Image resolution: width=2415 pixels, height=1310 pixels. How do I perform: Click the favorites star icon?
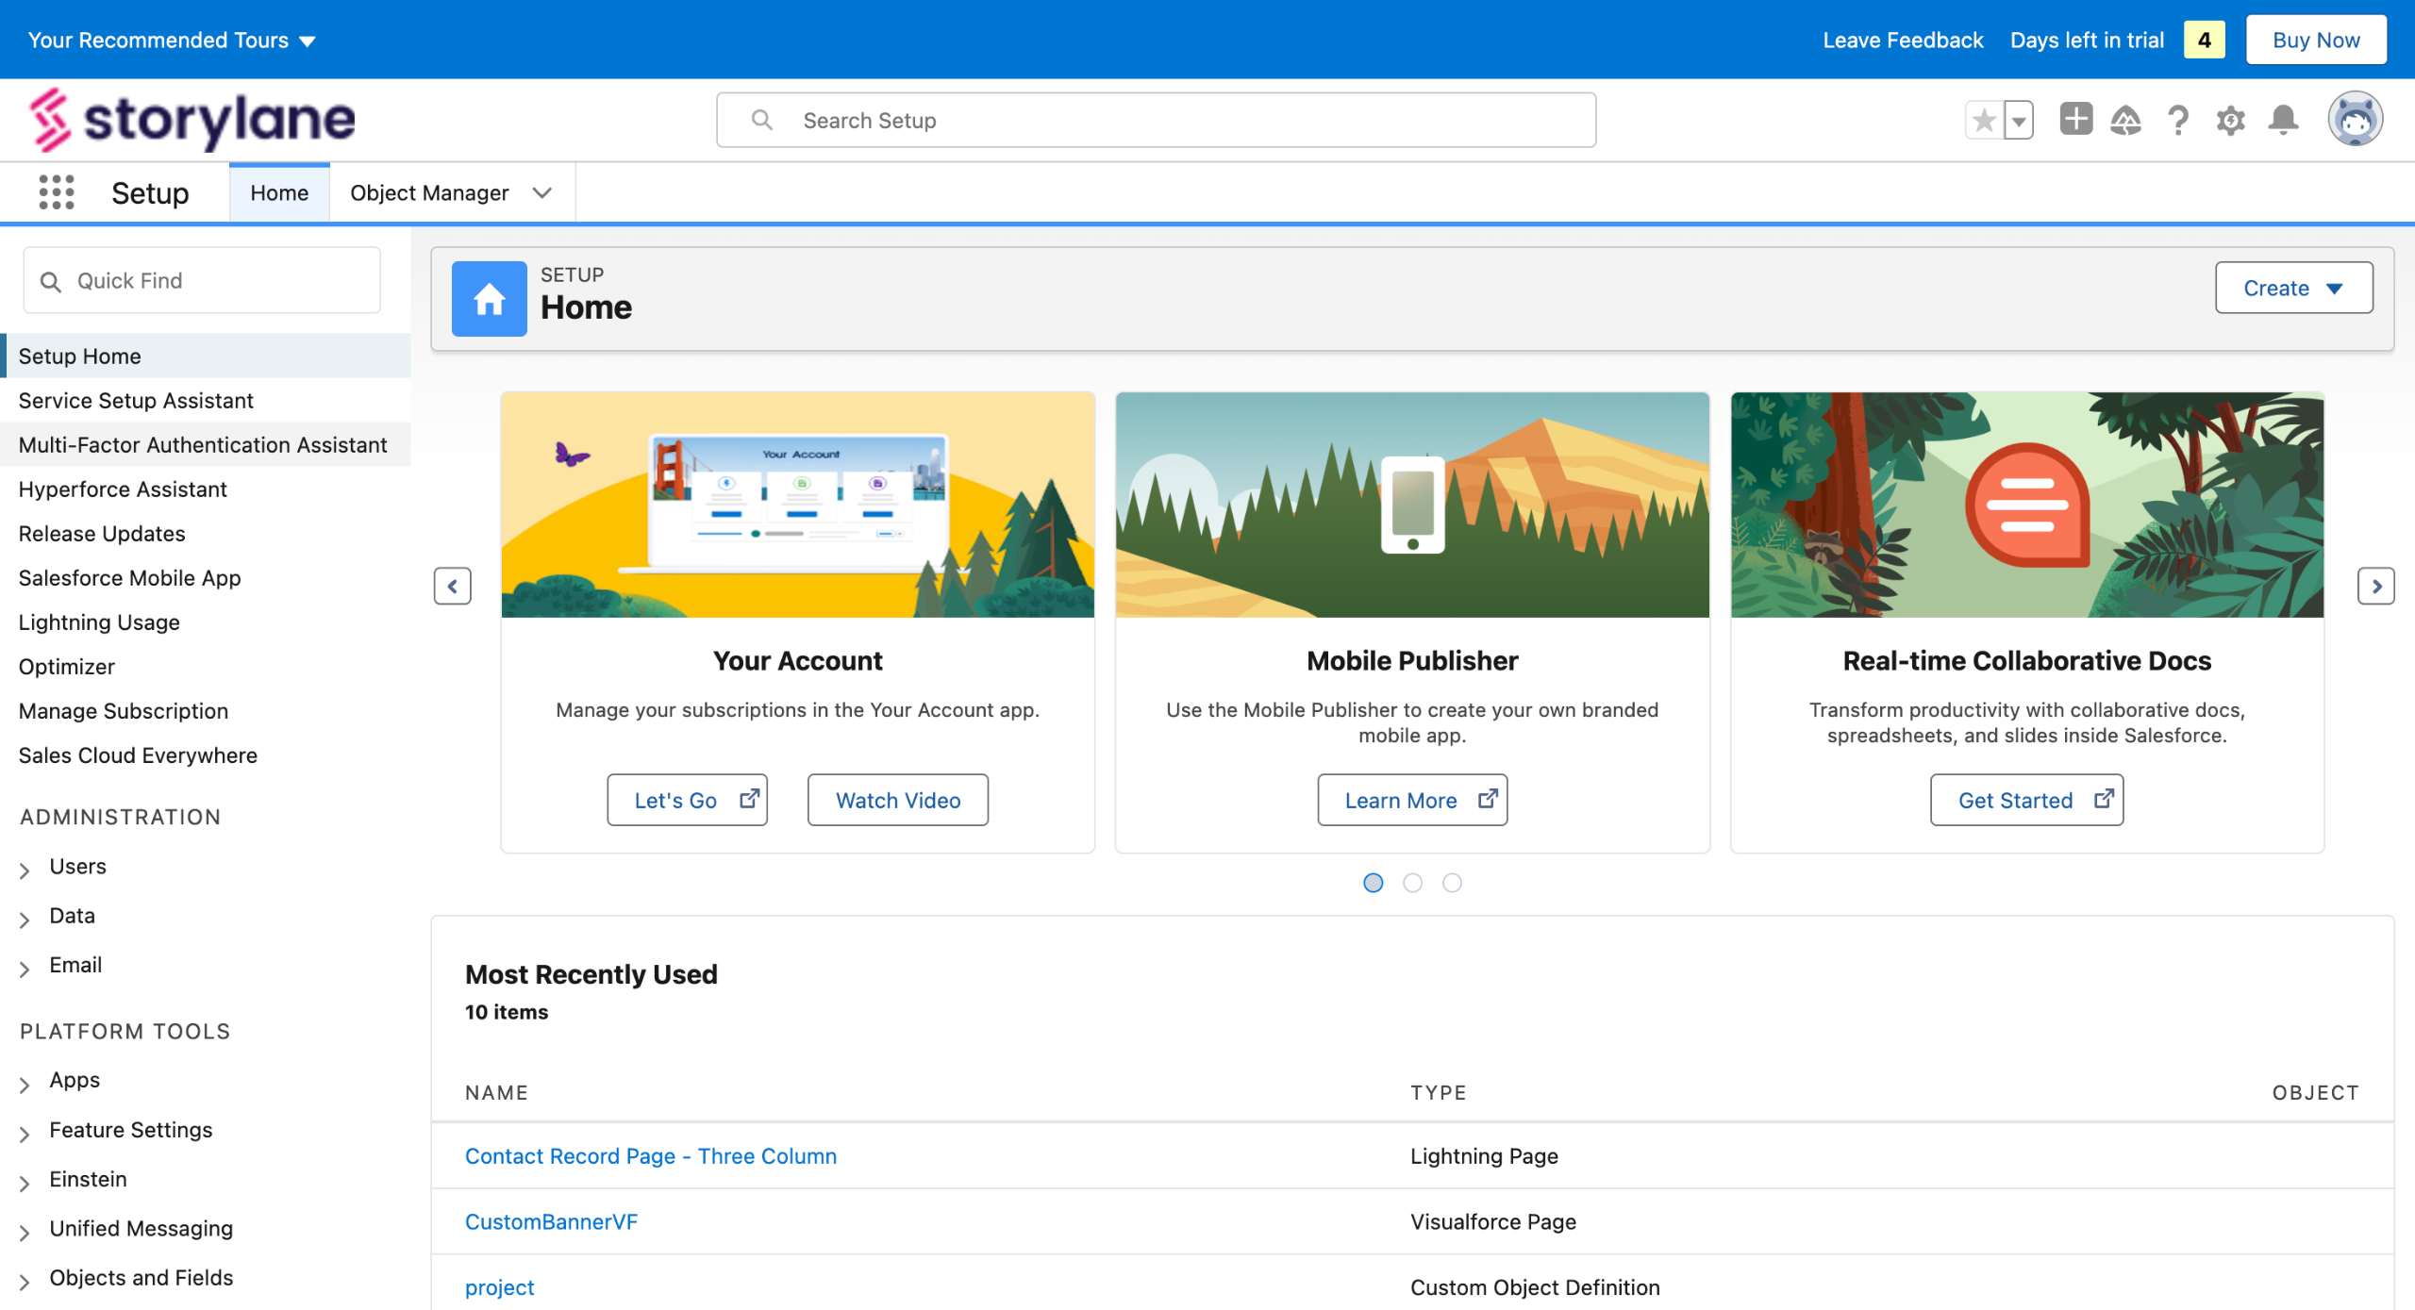(x=1984, y=120)
